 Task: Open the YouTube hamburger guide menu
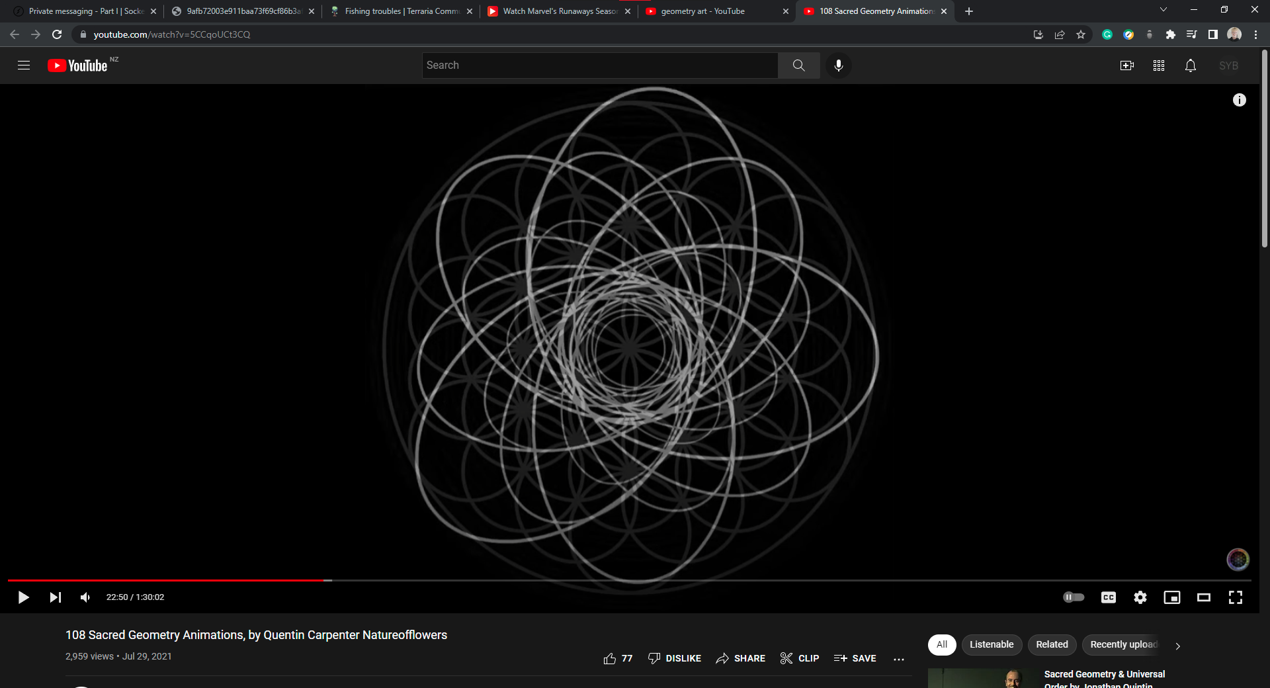coord(24,65)
